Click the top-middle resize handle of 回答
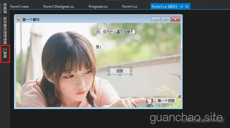 point(120,67)
